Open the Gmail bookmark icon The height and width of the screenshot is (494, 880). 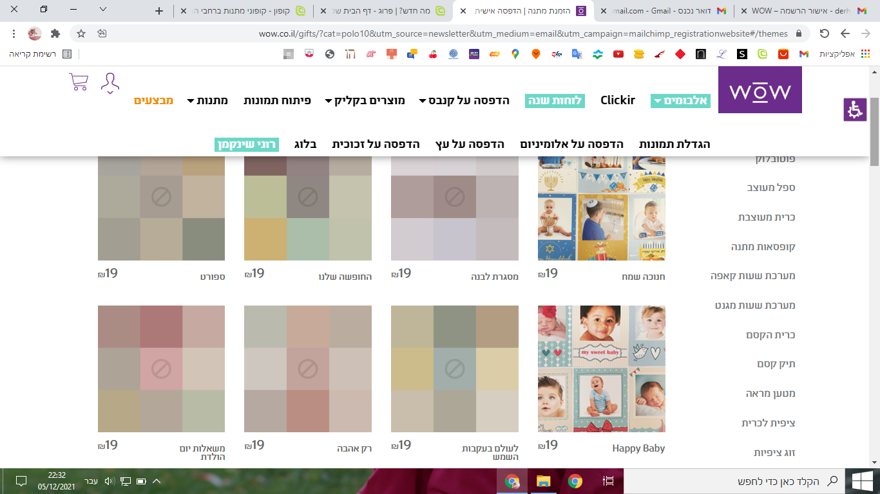[803, 54]
